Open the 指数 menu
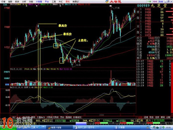 pyautogui.click(x=10, y=2)
